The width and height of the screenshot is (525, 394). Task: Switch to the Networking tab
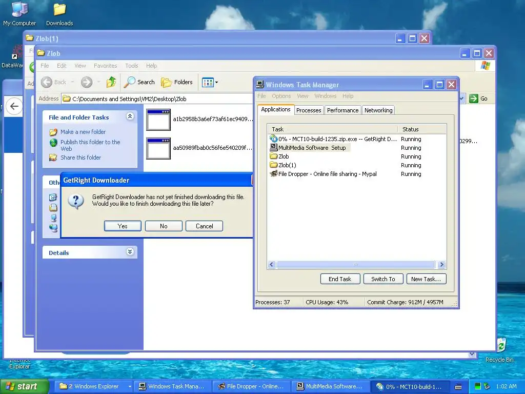point(378,110)
